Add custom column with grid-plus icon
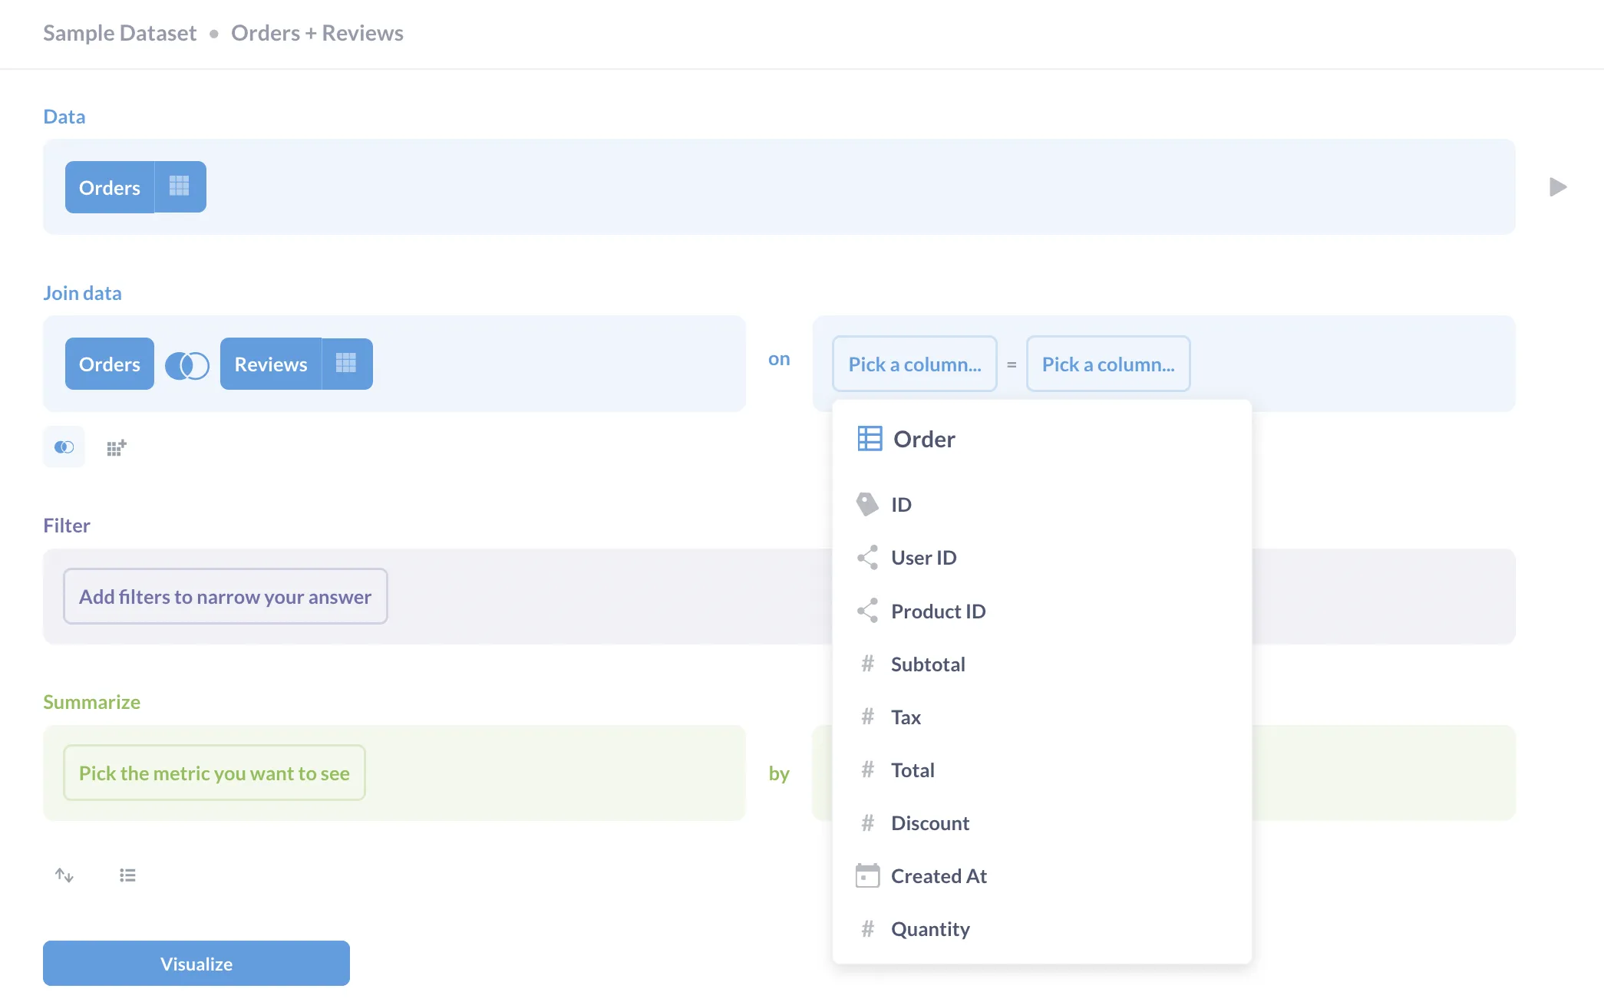 117,448
